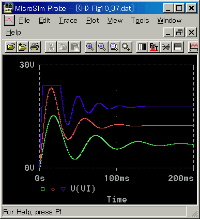The image size is (200, 219).
Task: Click the Open file folder icon
Action: click(x=11, y=47)
